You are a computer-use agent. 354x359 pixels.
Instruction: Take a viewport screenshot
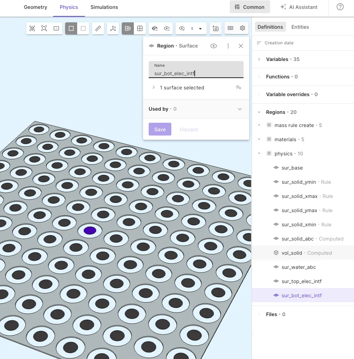coord(216,28)
